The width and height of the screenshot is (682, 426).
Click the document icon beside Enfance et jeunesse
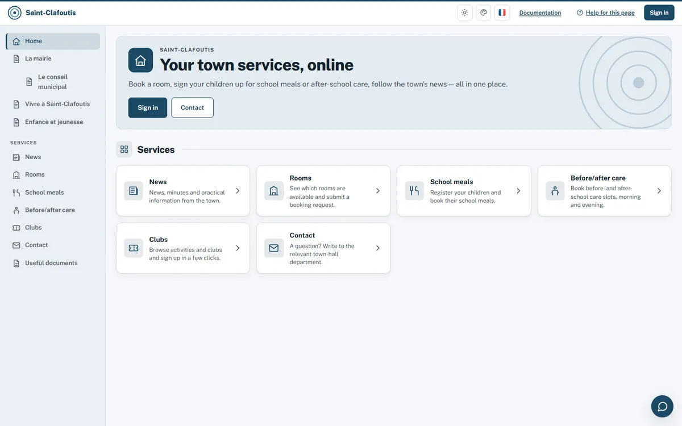click(16, 122)
